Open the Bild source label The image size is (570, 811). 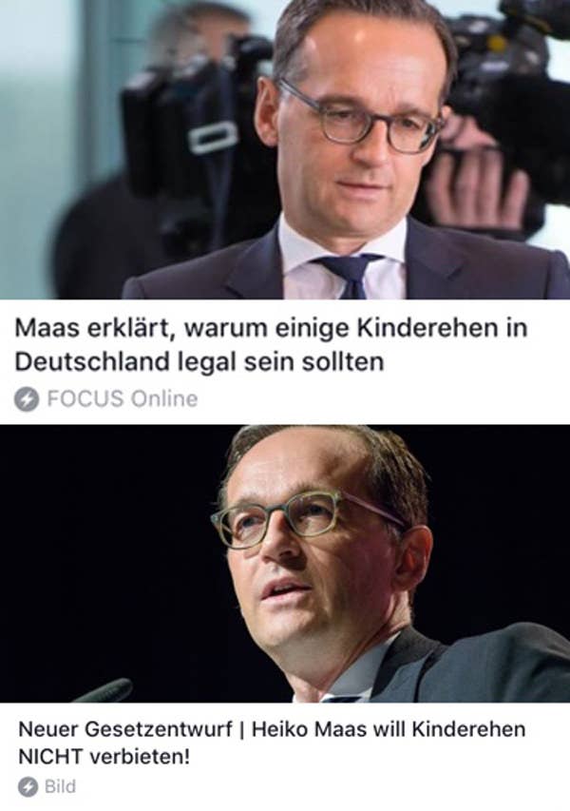coord(60,786)
